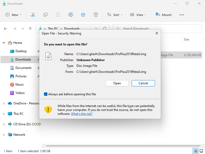This screenshot has height=154, width=205.
Task: Click the Share icon in toolbar
Action: pyautogui.click(x=83, y=15)
